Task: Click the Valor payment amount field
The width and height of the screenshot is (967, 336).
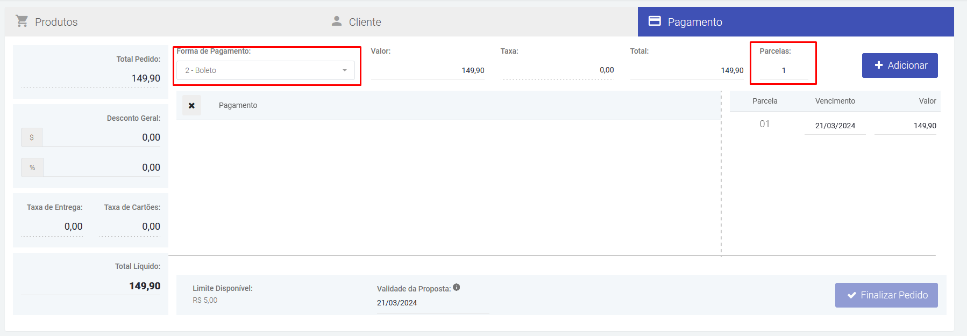Action: (x=428, y=70)
